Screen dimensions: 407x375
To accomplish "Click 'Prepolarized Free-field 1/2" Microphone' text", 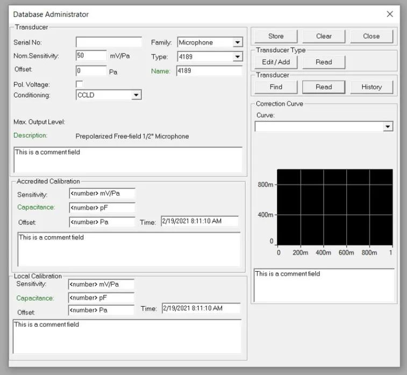I will [132, 136].
